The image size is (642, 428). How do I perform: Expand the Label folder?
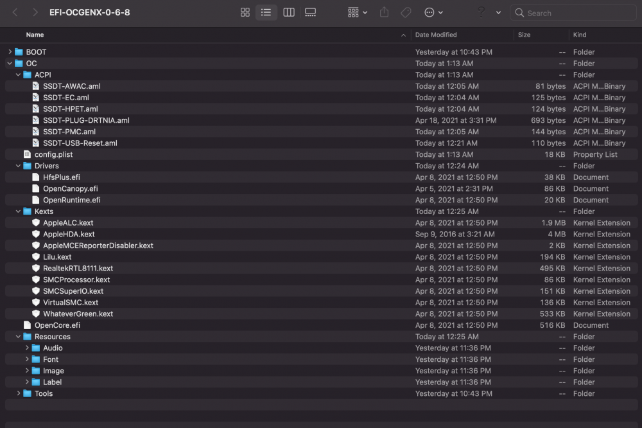[27, 382]
